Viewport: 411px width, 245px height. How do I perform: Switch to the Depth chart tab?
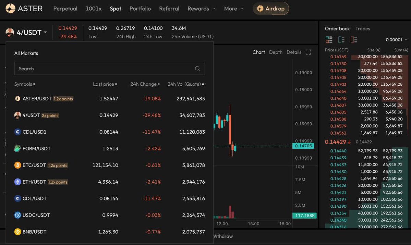click(x=276, y=52)
